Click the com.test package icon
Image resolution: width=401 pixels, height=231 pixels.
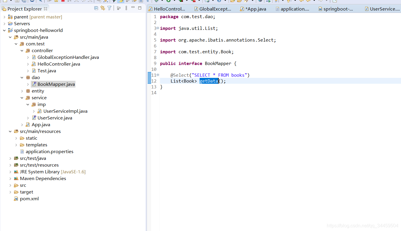(22, 44)
